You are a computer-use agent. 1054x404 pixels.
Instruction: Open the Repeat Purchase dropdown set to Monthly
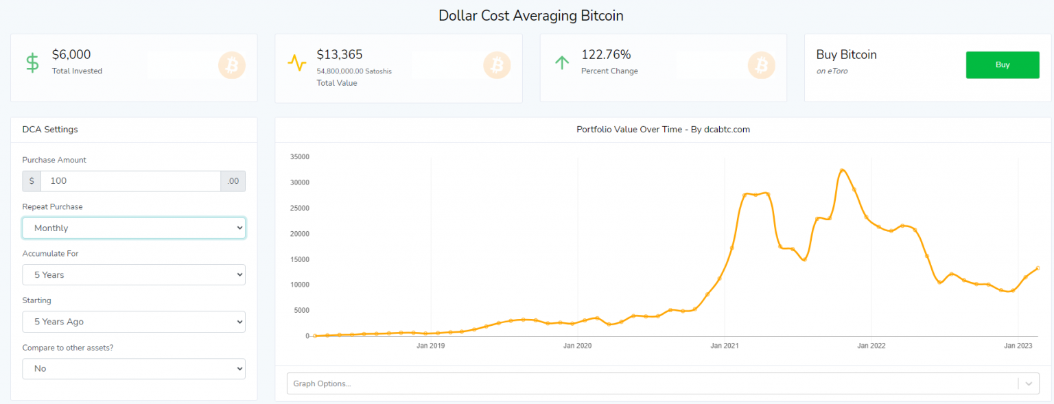[133, 228]
